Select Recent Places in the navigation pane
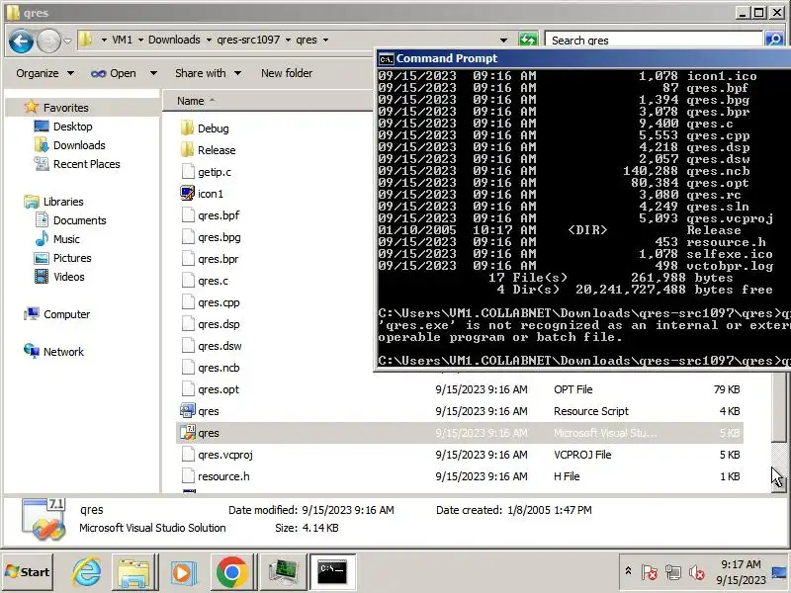Viewport: 791px width, 593px height. coord(86,164)
